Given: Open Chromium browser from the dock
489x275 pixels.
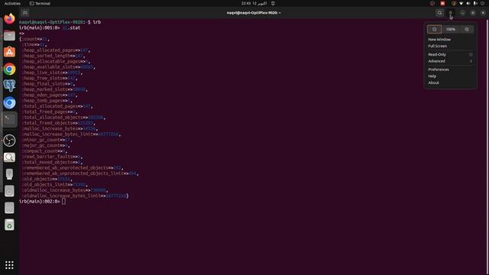Looking at the screenshot, I should [9, 102].
